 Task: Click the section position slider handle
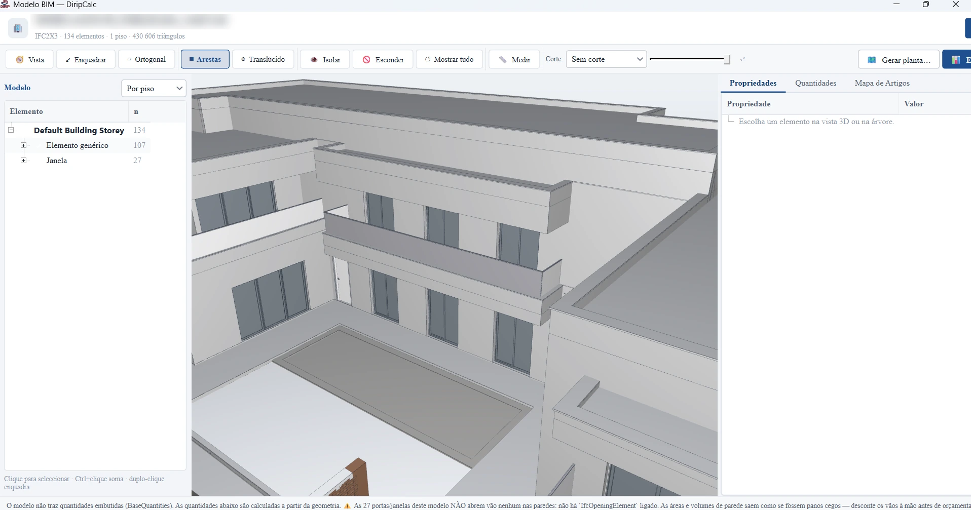(x=727, y=59)
